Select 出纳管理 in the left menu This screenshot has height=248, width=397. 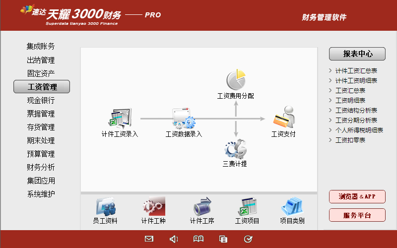coord(41,60)
